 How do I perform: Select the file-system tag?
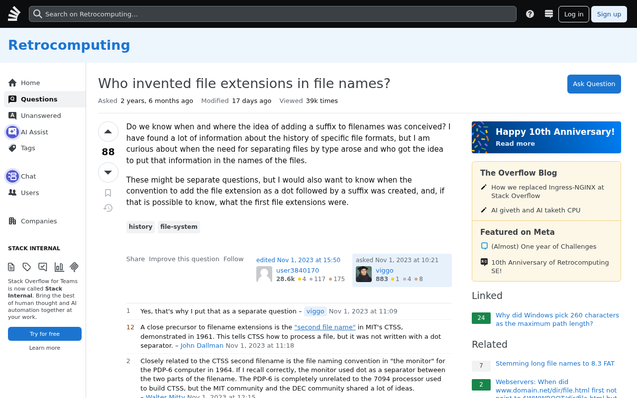click(179, 227)
